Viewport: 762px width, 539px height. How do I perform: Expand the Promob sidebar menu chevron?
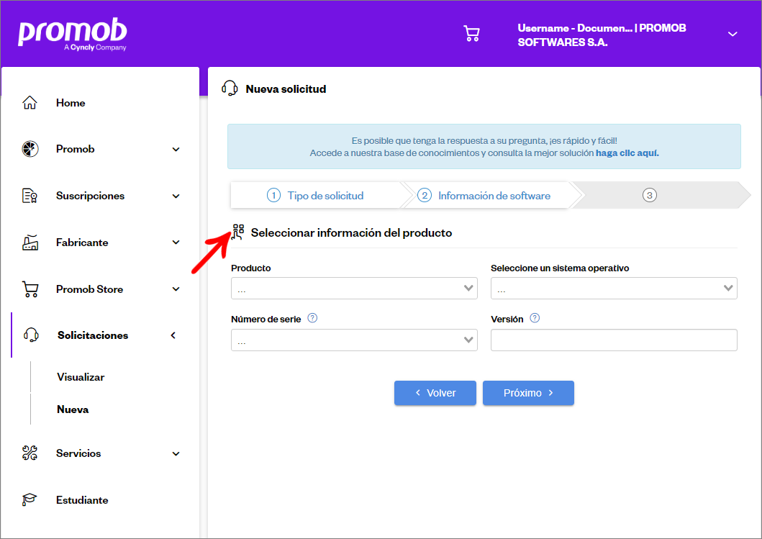click(x=176, y=149)
